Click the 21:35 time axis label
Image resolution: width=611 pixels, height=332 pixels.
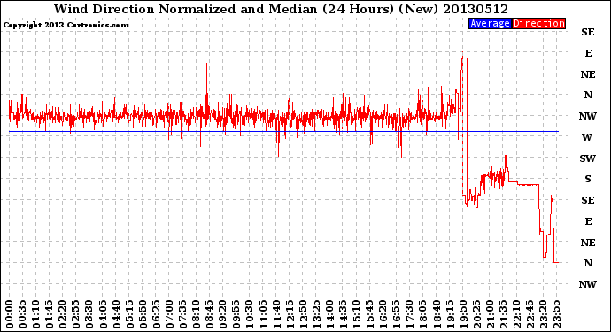[x=504, y=314]
